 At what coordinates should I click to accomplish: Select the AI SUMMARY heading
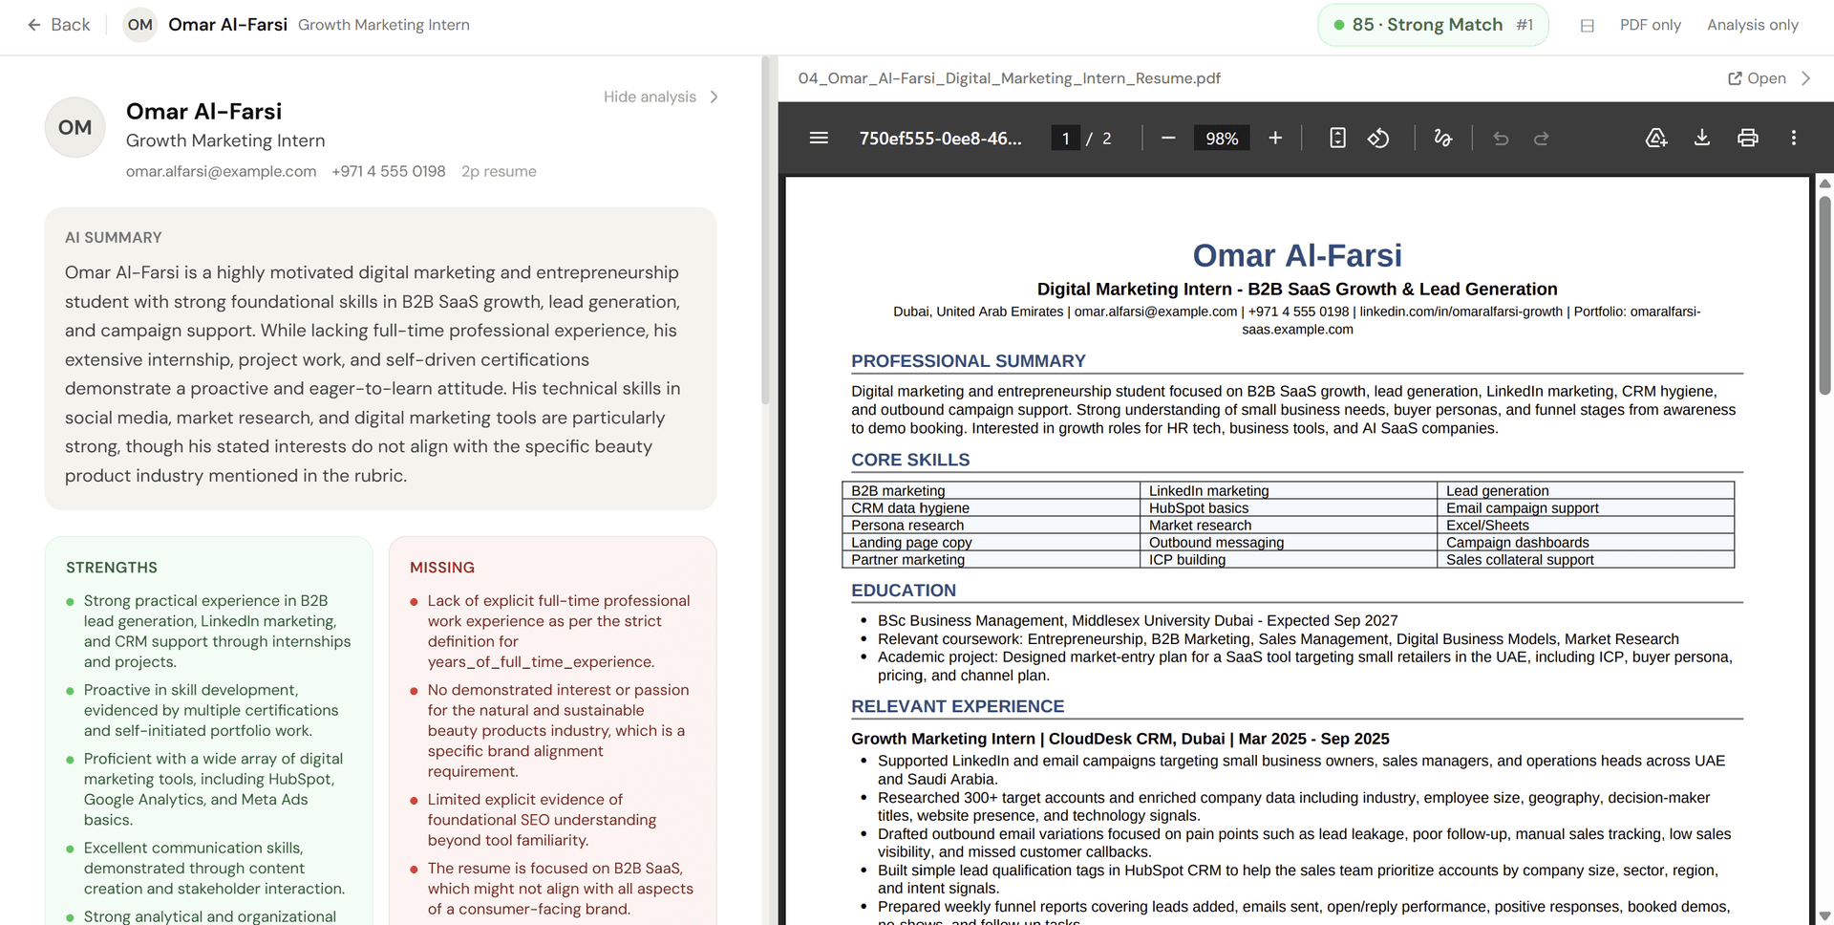(x=114, y=237)
